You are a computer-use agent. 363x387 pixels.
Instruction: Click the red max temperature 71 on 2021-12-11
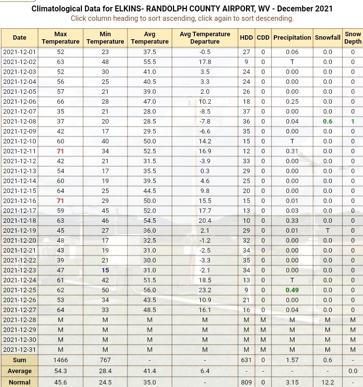(x=60, y=151)
